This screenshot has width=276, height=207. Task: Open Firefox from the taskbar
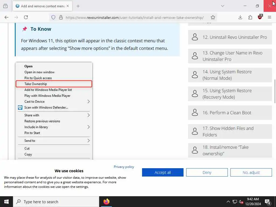coord(106,202)
